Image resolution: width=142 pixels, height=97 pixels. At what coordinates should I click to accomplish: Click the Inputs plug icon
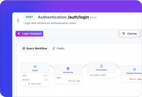coord(35,66)
